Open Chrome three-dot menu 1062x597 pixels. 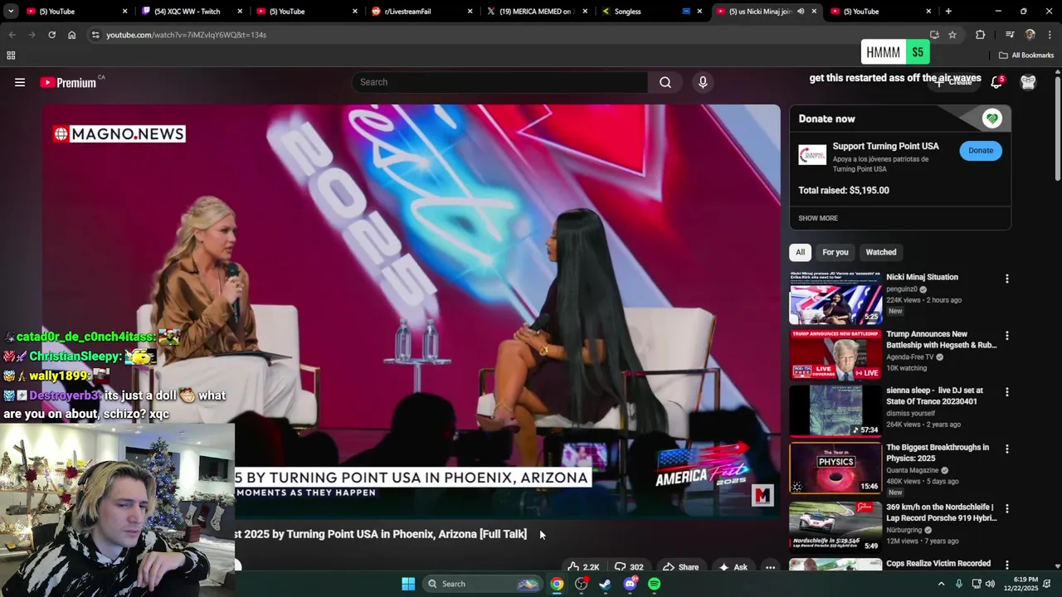pos(1050,35)
